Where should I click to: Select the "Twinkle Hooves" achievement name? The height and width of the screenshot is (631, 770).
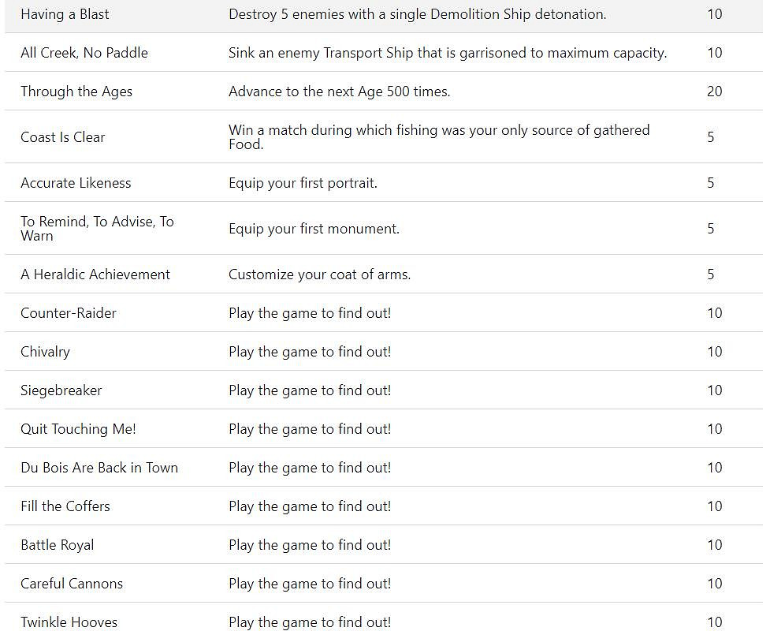pos(69,622)
